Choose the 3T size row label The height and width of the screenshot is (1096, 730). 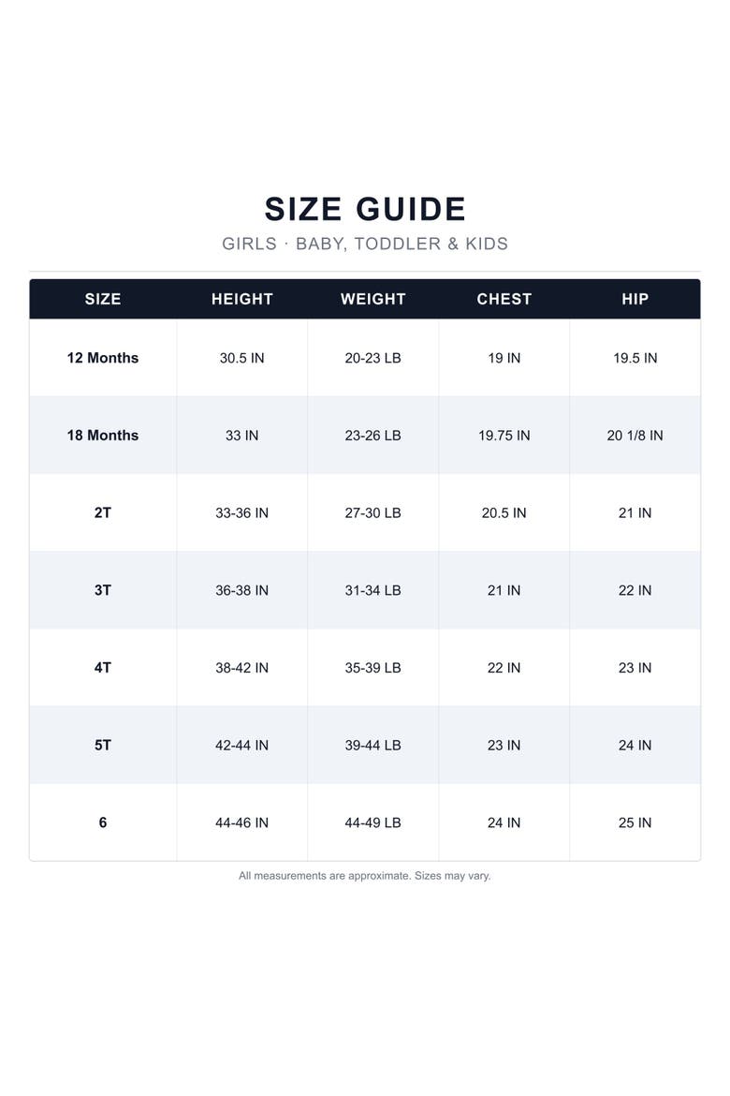coord(103,591)
